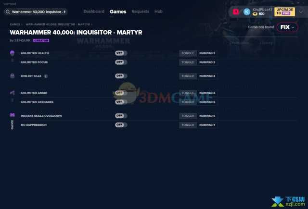
Task: Select the purple health category icon
Action: coord(12,53)
